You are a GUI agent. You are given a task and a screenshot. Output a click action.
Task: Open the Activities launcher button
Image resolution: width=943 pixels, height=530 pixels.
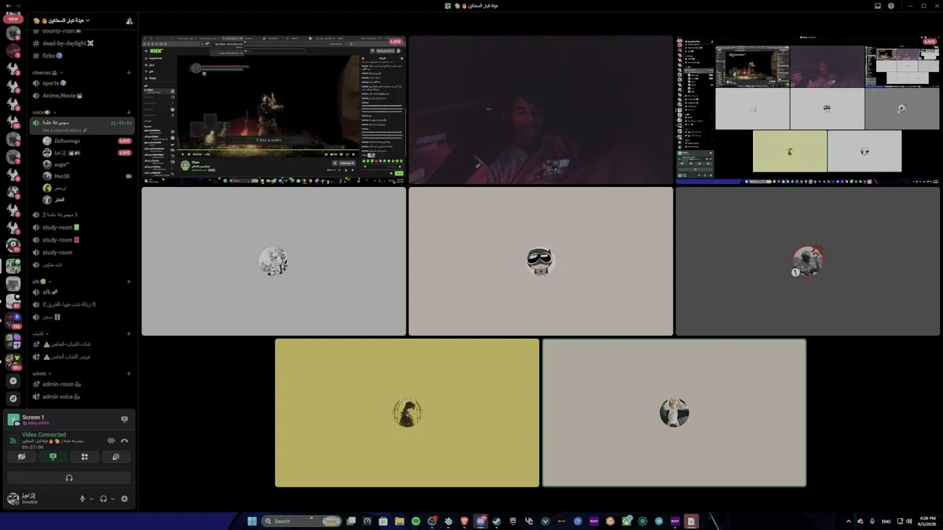click(x=85, y=457)
